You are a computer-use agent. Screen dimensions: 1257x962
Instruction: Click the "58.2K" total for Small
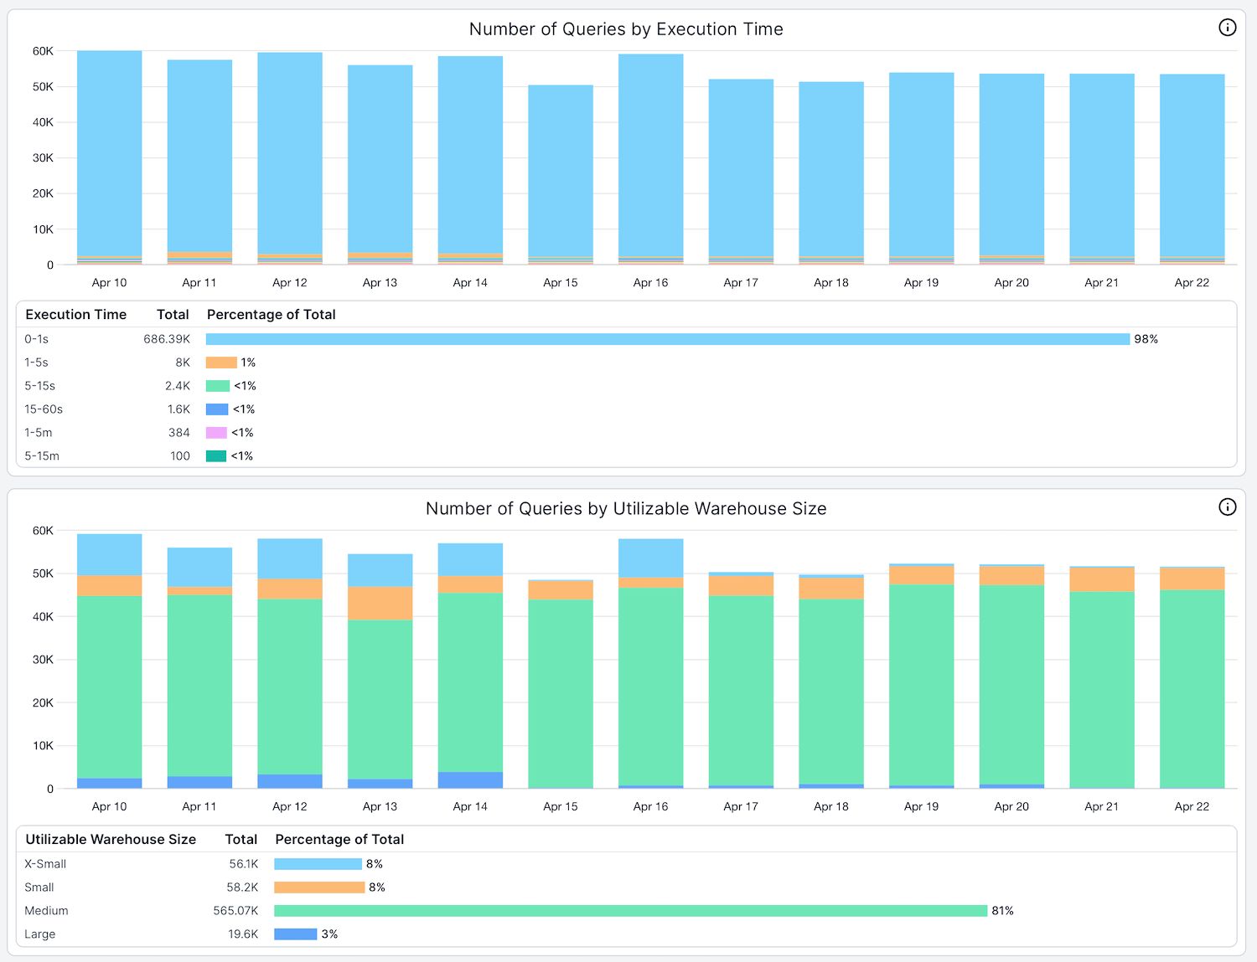pyautogui.click(x=242, y=887)
